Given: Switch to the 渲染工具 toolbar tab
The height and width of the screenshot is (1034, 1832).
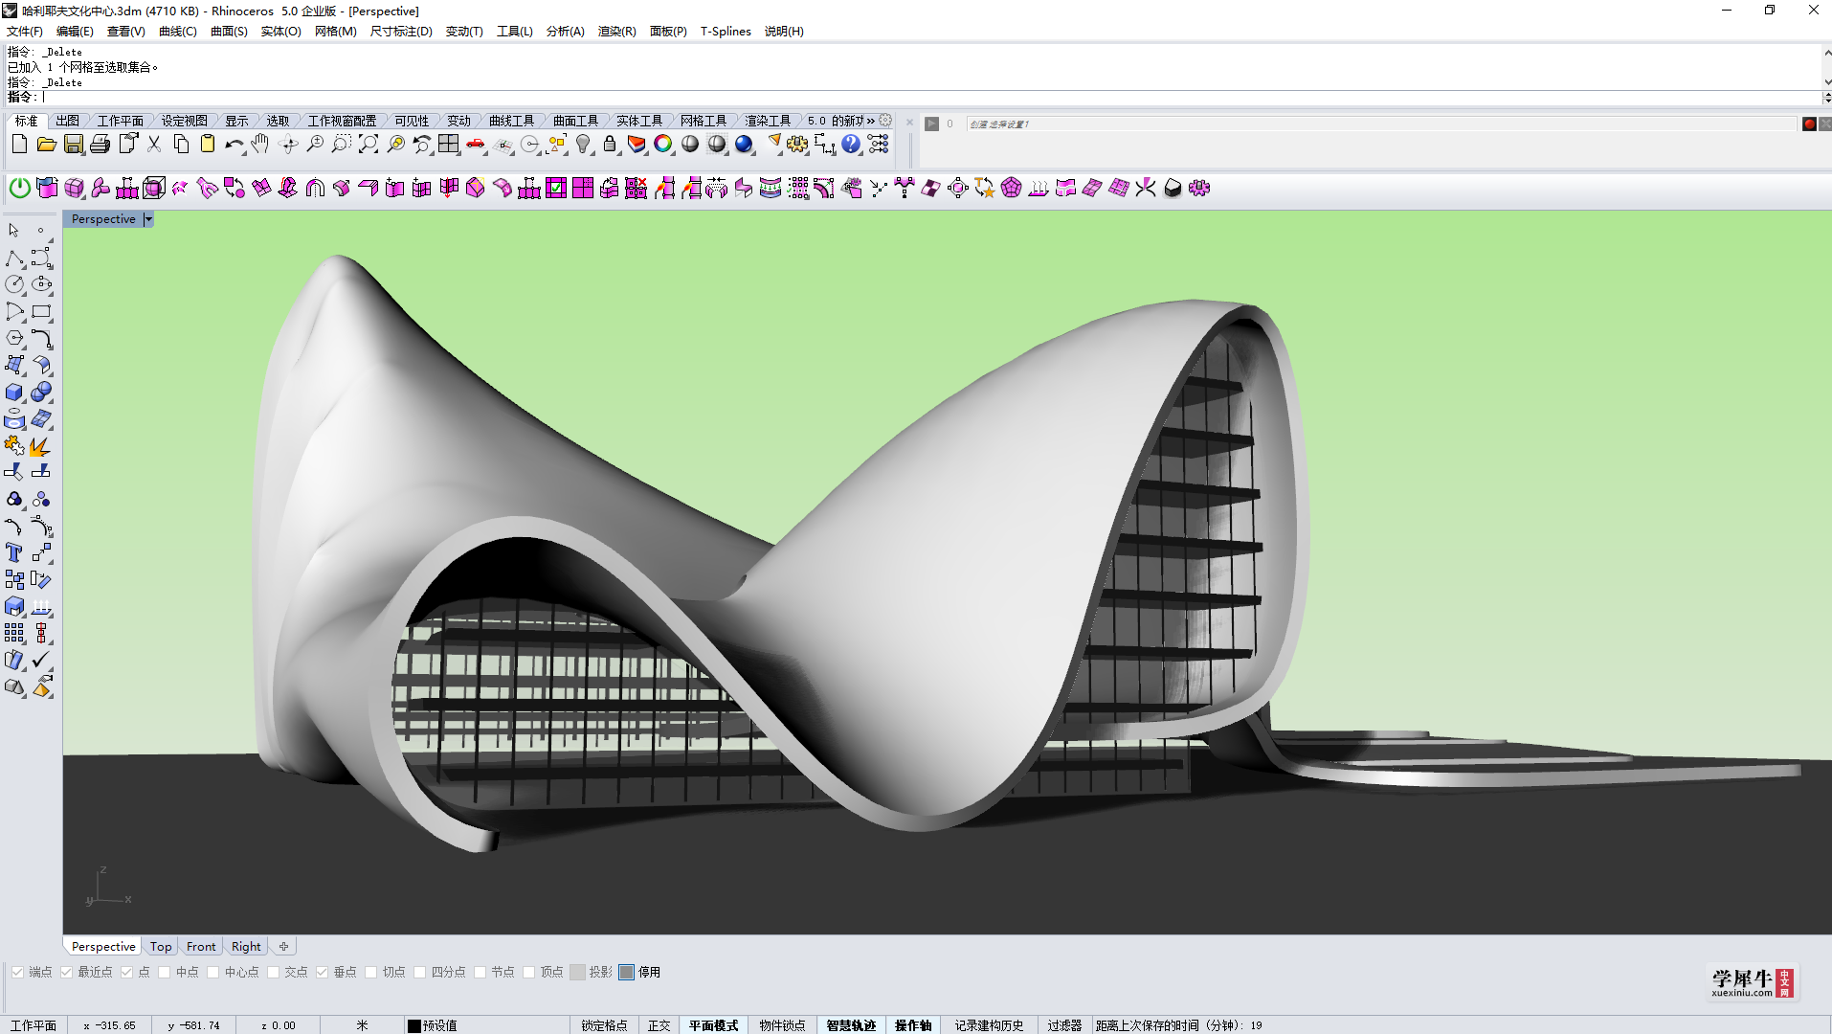Looking at the screenshot, I should tap(768, 121).
